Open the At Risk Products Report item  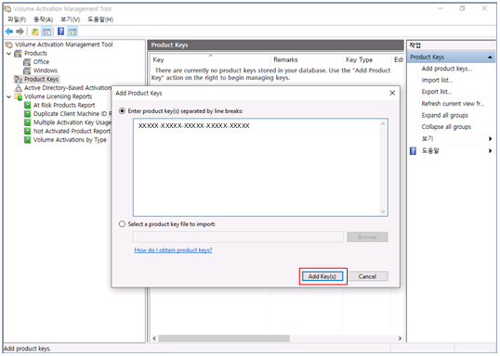[64, 106]
